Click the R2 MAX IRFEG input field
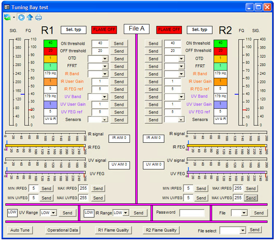 [238, 188]
